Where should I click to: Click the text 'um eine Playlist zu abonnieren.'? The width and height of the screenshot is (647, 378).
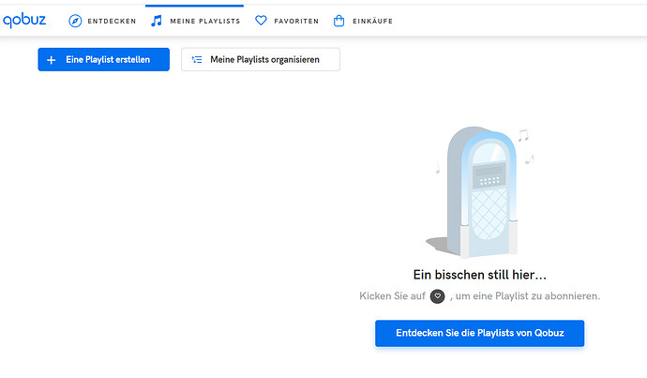[528, 296]
